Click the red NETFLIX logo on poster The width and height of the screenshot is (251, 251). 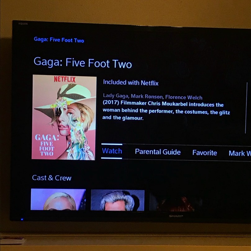click(65, 79)
